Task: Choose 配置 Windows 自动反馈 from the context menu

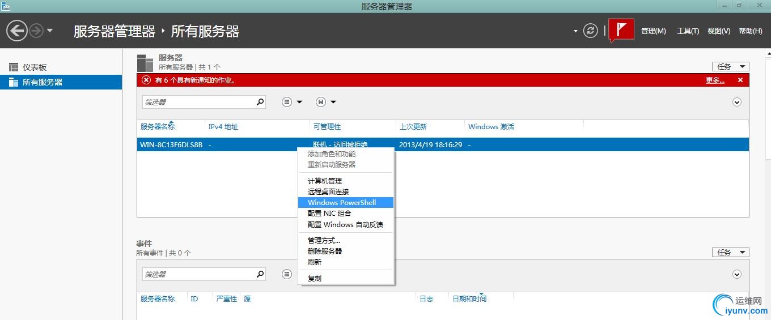Action: point(346,225)
